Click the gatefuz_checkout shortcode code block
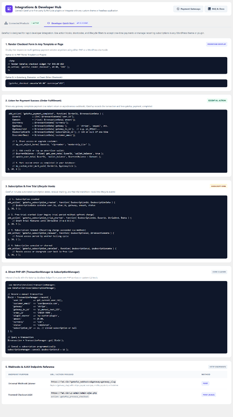Screen dimensions: 233x417 (116, 83)
